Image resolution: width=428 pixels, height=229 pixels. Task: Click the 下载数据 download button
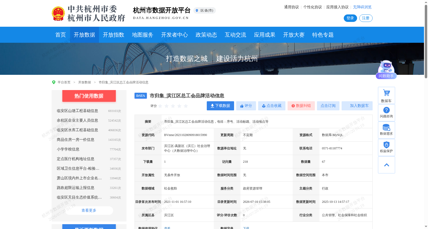(220, 106)
